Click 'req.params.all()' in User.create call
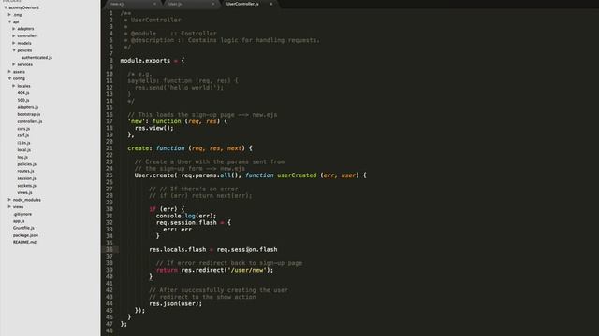Image resolution: width=599 pixels, height=336 pixels. coord(210,175)
